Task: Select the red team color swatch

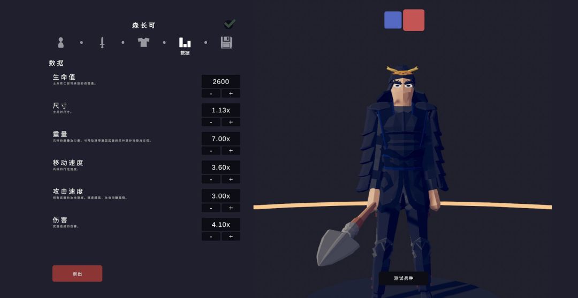Action: [414, 20]
